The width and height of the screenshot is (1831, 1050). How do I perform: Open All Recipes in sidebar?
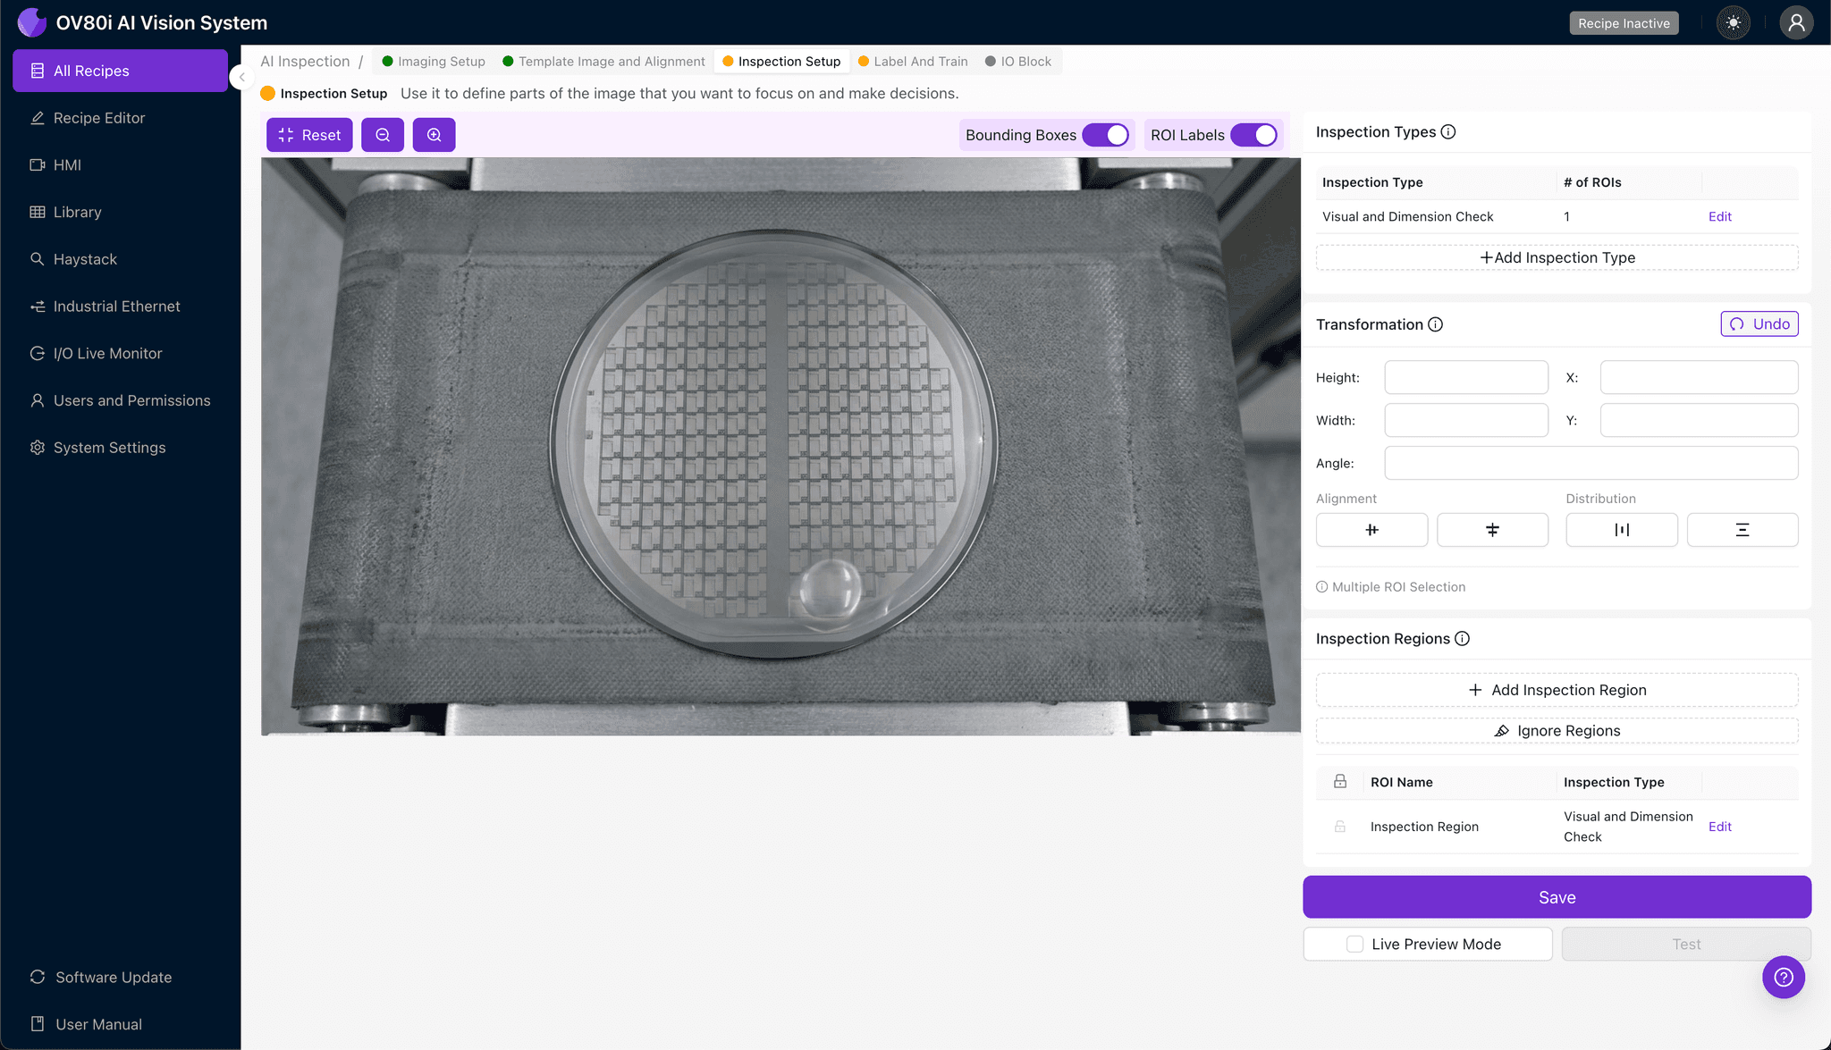[x=120, y=71]
